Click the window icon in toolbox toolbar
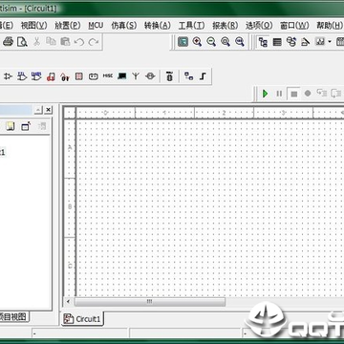The width and height of the screenshot is (344, 344). [26, 126]
